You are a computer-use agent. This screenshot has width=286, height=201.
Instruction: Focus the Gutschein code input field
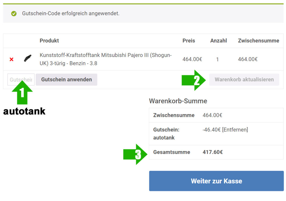tap(21, 80)
